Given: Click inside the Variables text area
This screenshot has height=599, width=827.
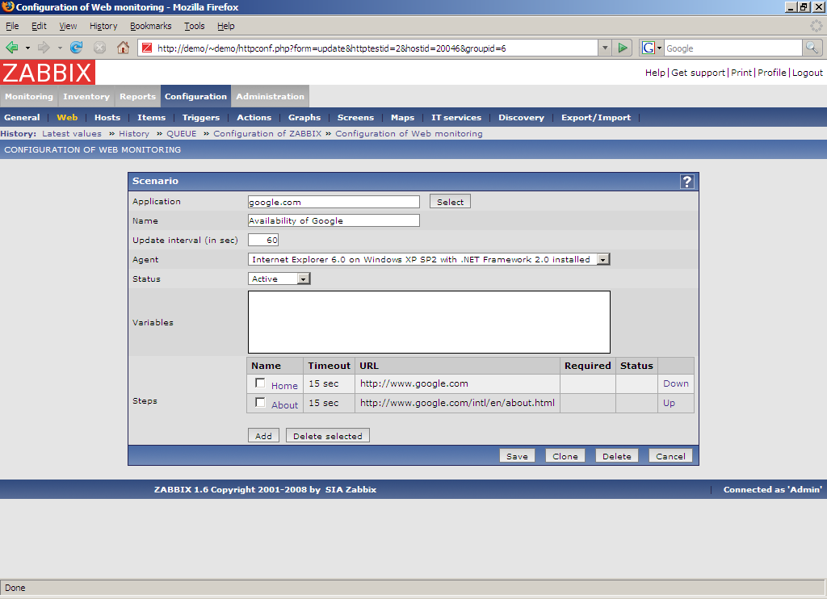Looking at the screenshot, I should tap(429, 322).
